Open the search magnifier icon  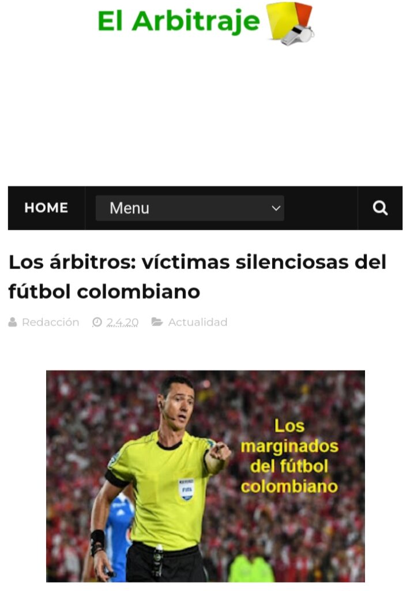(x=380, y=208)
